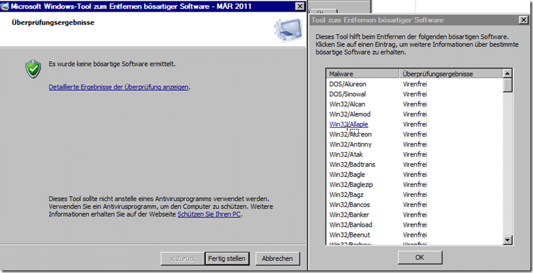Open Detaillierte Ergebnisse der Überprüfung anzeigen link

tap(118, 87)
